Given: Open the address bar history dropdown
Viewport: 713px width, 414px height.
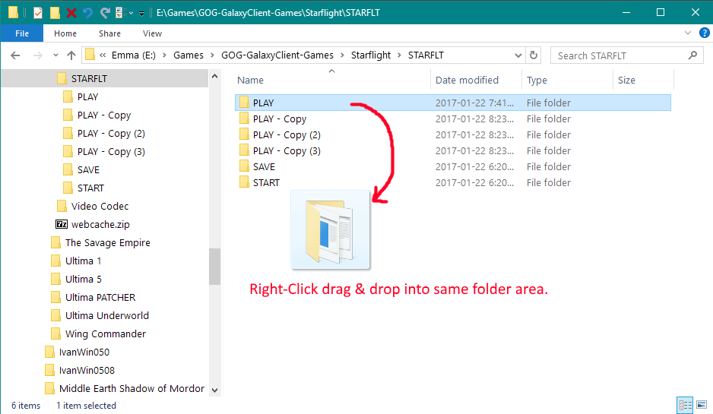Looking at the screenshot, I should (518, 55).
